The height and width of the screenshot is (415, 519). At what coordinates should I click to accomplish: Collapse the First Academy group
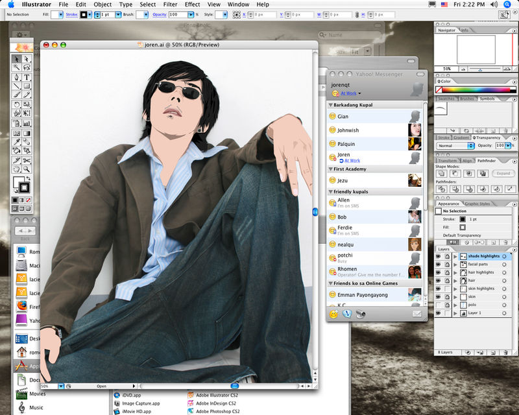point(330,169)
